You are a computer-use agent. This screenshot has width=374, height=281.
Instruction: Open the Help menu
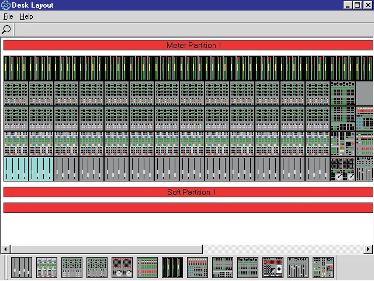tap(26, 16)
